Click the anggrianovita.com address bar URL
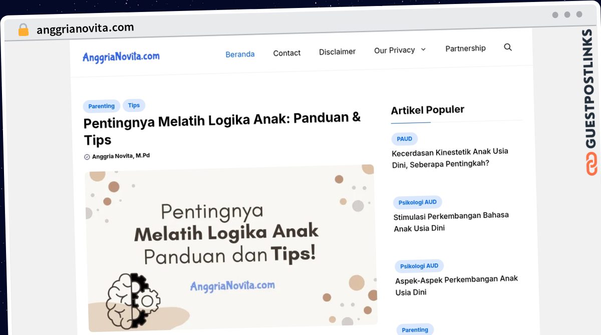This screenshot has width=601, height=335. click(85, 28)
